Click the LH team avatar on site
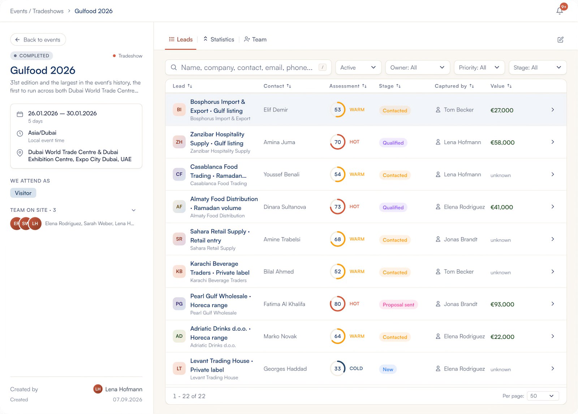 click(35, 224)
